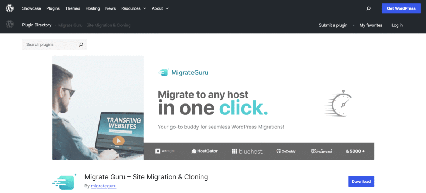The image size is (426, 193).
Task: Click the Log in link
Action: point(397,25)
